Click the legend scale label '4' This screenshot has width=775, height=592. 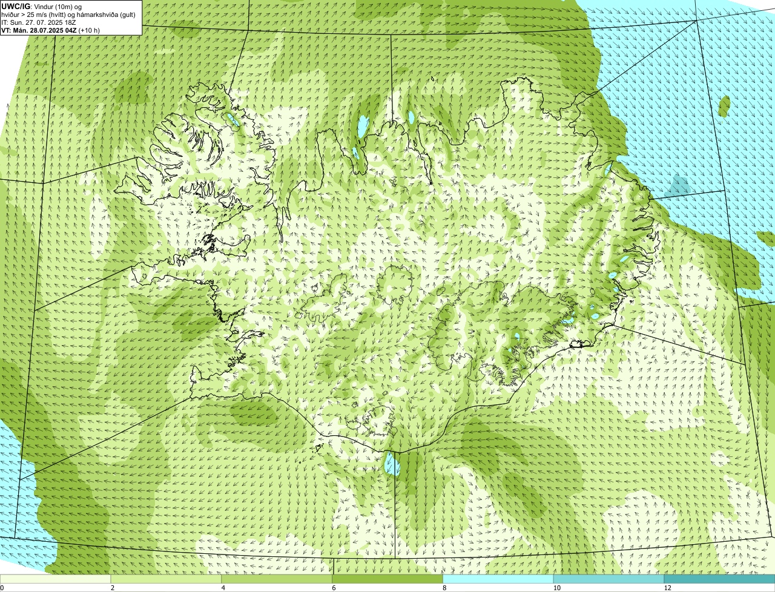223,588
